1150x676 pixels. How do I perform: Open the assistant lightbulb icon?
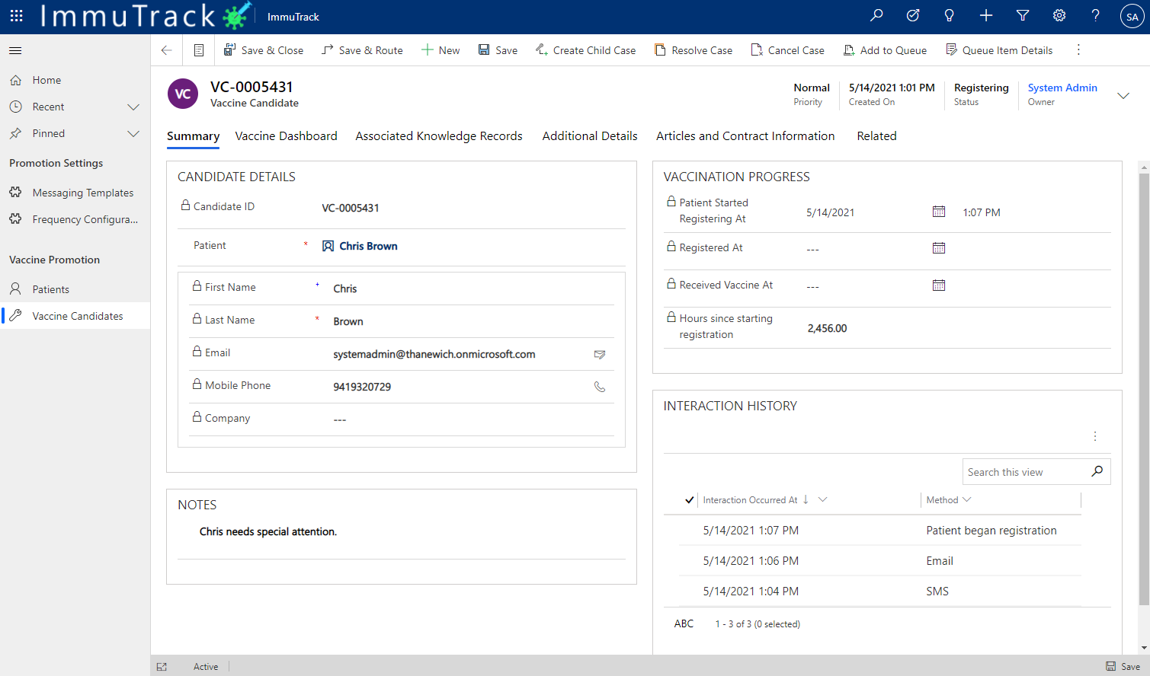tap(950, 15)
